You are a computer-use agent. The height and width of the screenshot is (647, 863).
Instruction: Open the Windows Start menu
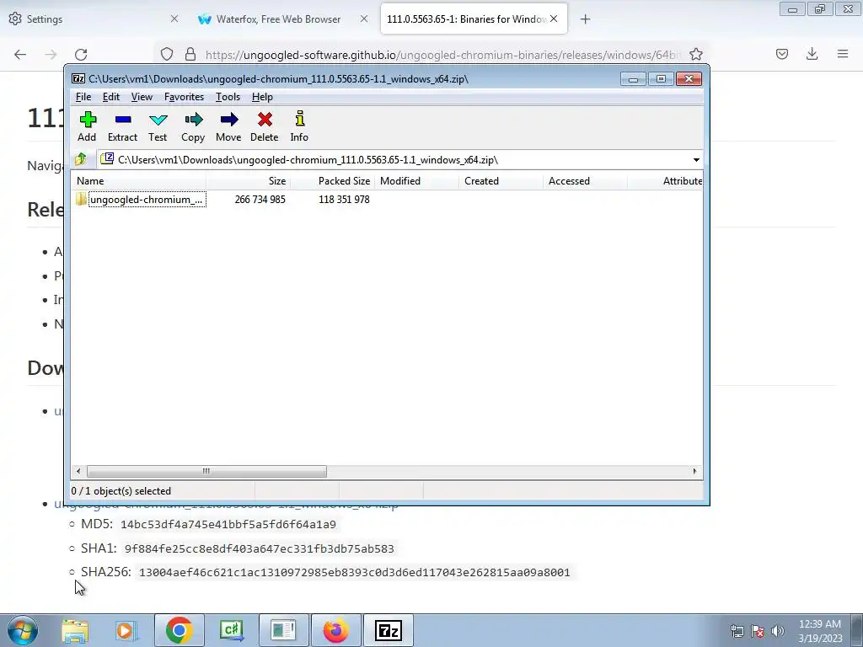click(23, 630)
